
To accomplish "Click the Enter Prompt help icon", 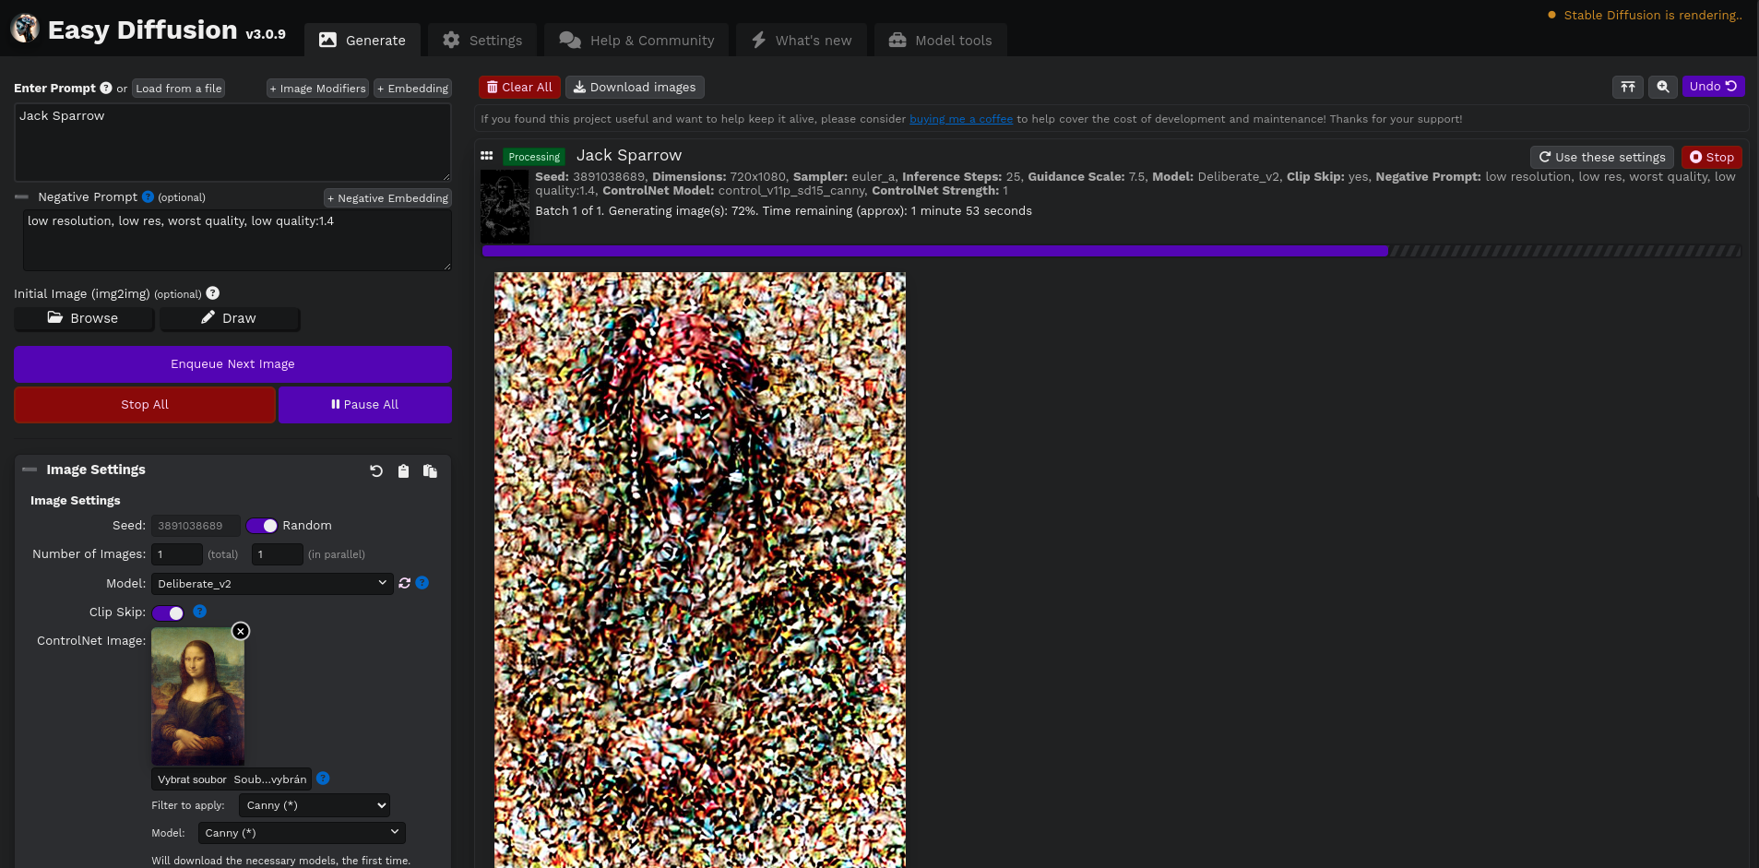I will coord(106,89).
